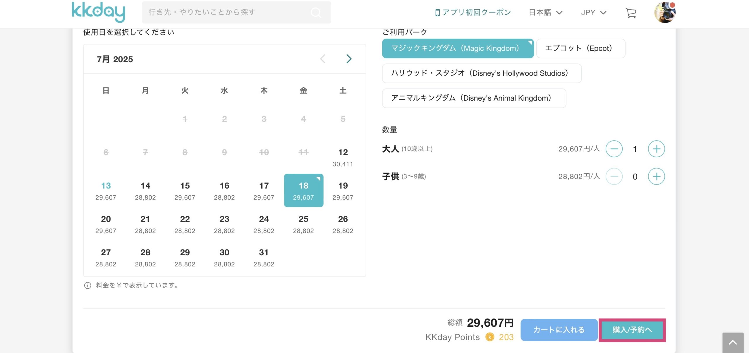Open the user profile avatar
Image resolution: width=749 pixels, height=353 pixels.
click(x=665, y=12)
